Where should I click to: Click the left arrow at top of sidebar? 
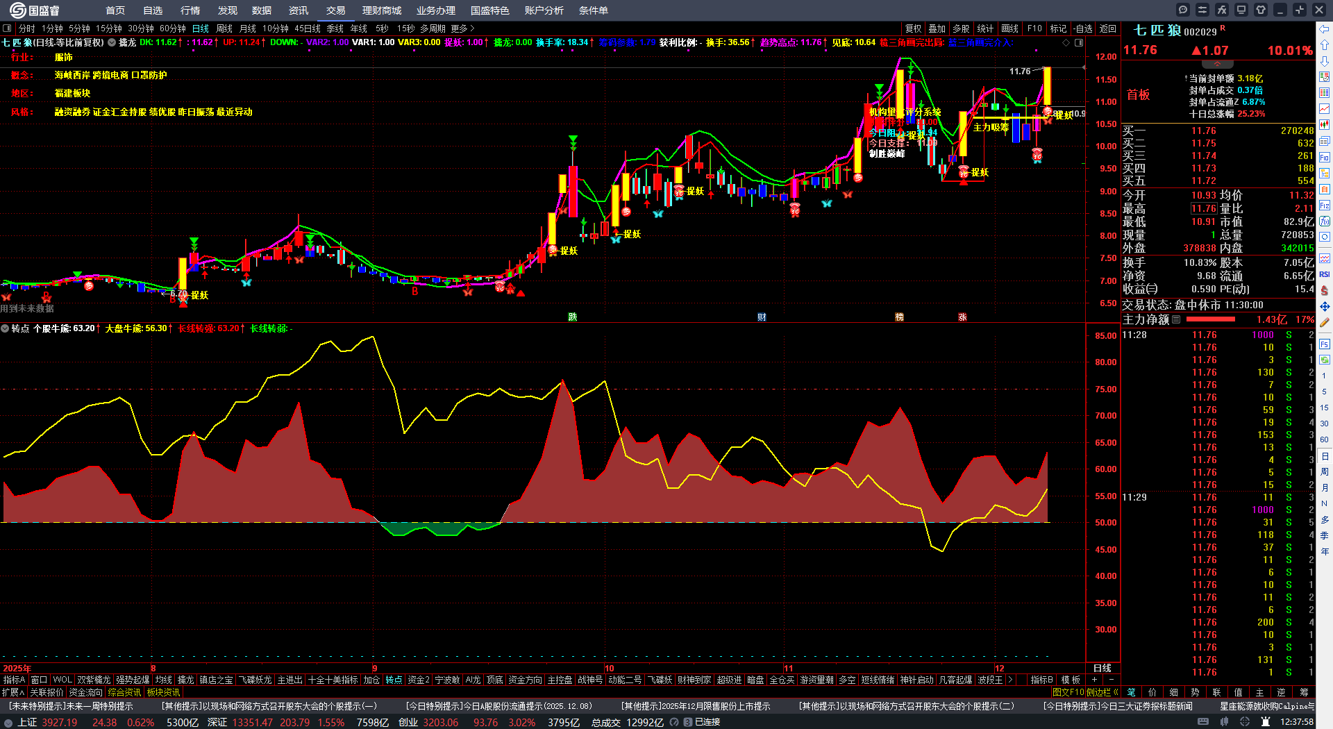(1325, 29)
